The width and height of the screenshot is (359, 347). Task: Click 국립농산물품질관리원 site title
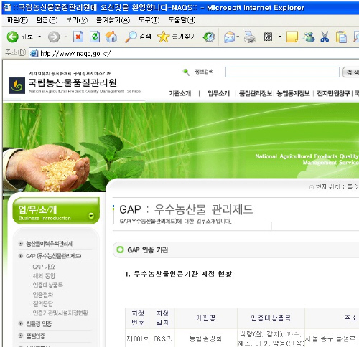coord(73,82)
